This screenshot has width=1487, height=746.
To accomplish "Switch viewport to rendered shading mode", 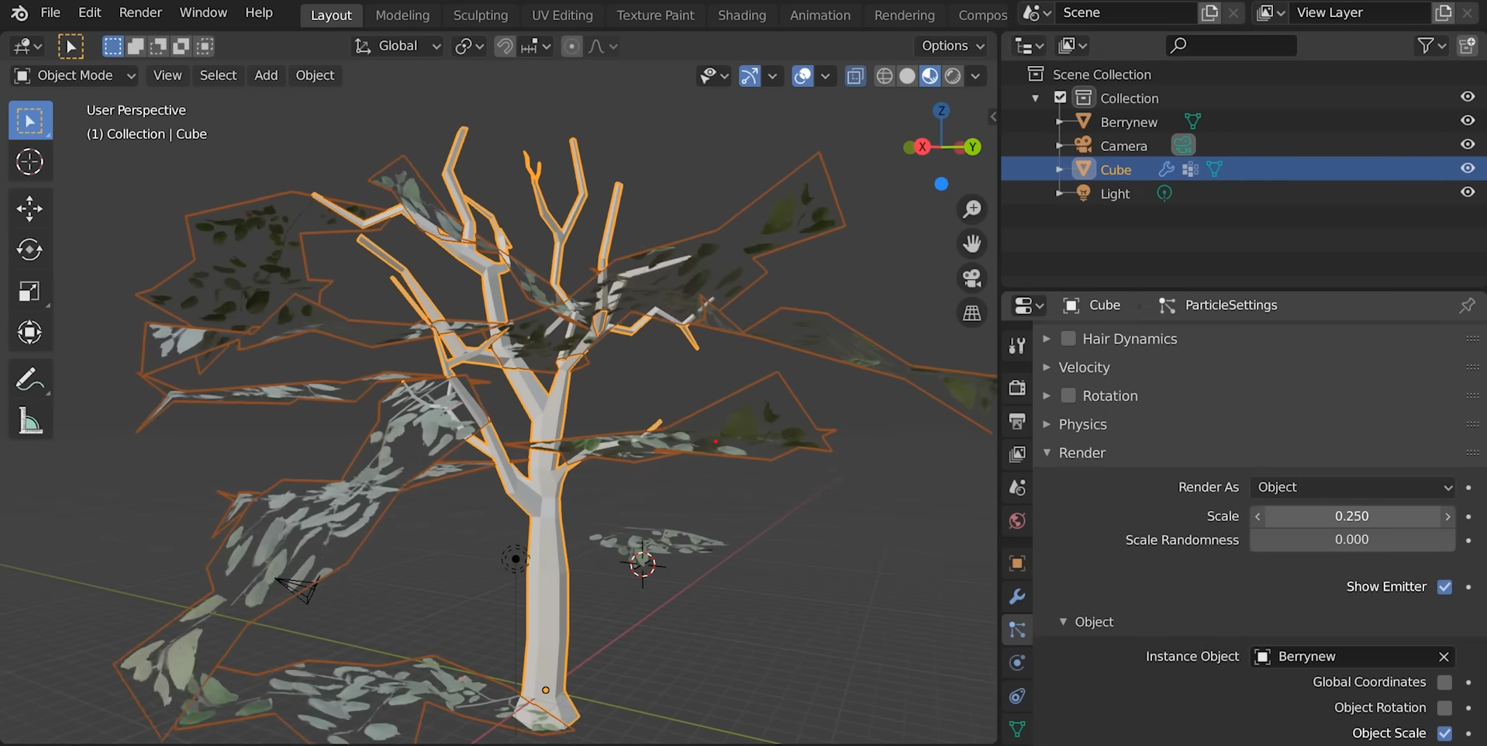I will [x=952, y=75].
